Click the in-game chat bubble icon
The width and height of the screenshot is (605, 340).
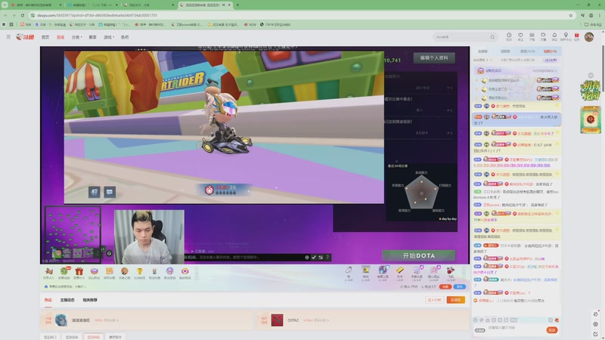tap(110, 192)
